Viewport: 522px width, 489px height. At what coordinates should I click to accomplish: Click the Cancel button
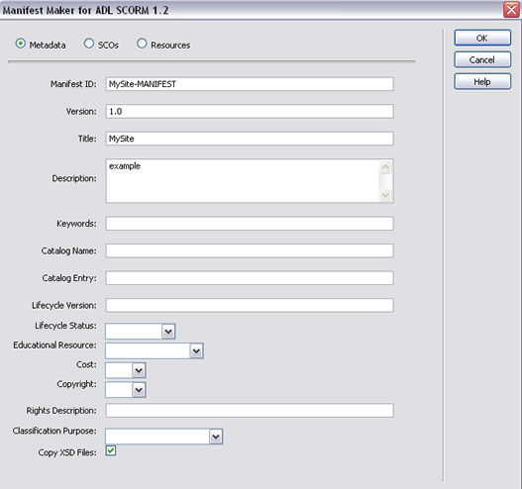[x=482, y=59]
